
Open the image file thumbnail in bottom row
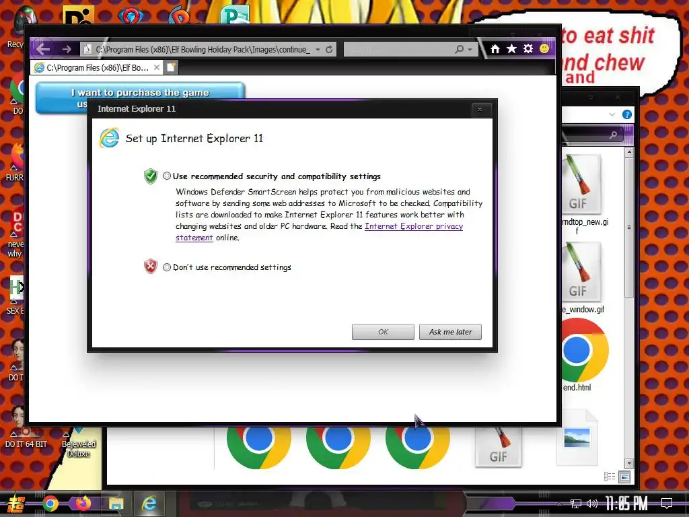577,438
